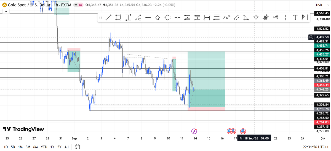Toggle the pink wavy indicator pill
331x151 pixels.
[x=81, y=5]
